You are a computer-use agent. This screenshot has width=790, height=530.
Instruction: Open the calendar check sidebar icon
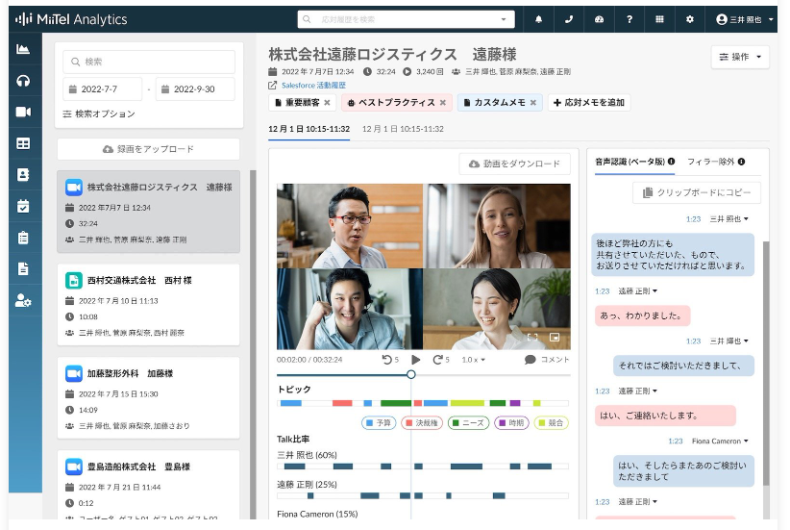pos(23,206)
